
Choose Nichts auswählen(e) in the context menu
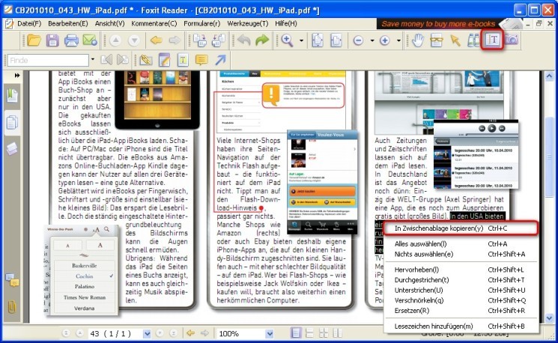click(461, 254)
